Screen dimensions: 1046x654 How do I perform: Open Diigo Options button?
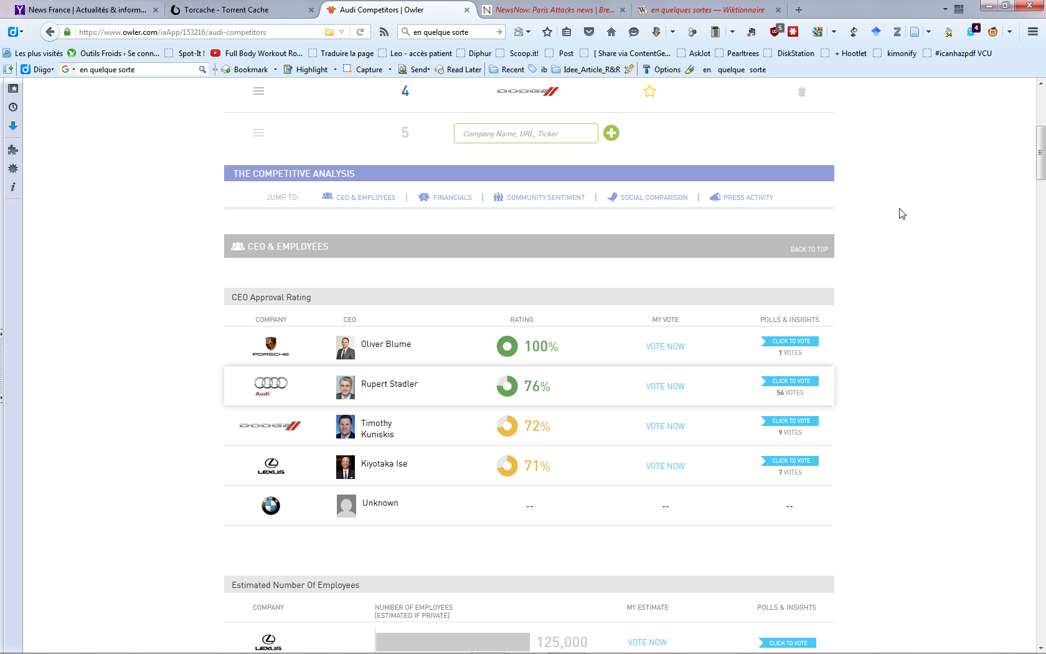tap(661, 70)
